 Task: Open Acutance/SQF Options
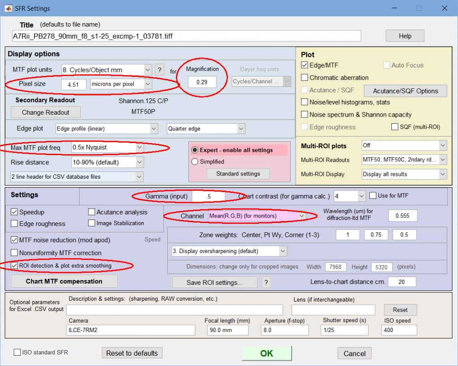coord(405,91)
